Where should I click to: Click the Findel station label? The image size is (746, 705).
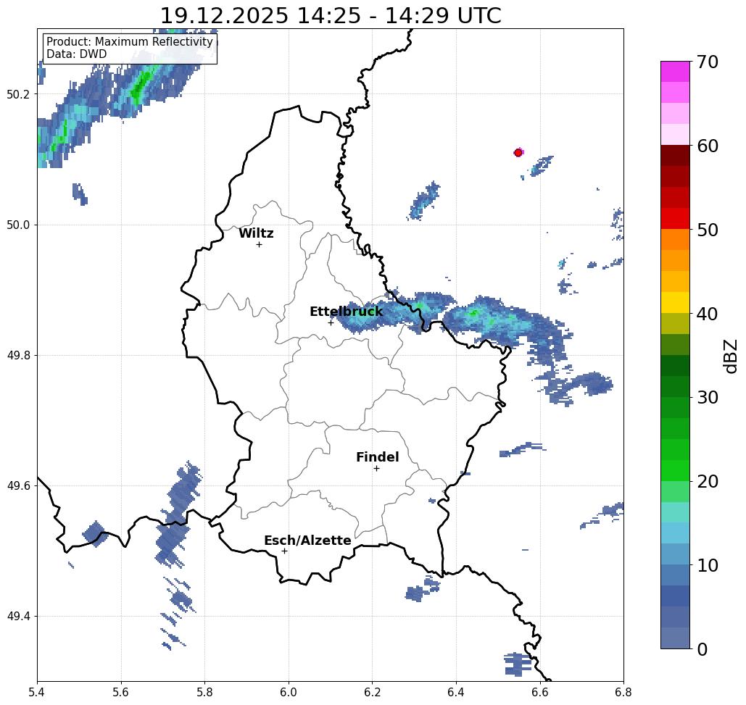377,457
